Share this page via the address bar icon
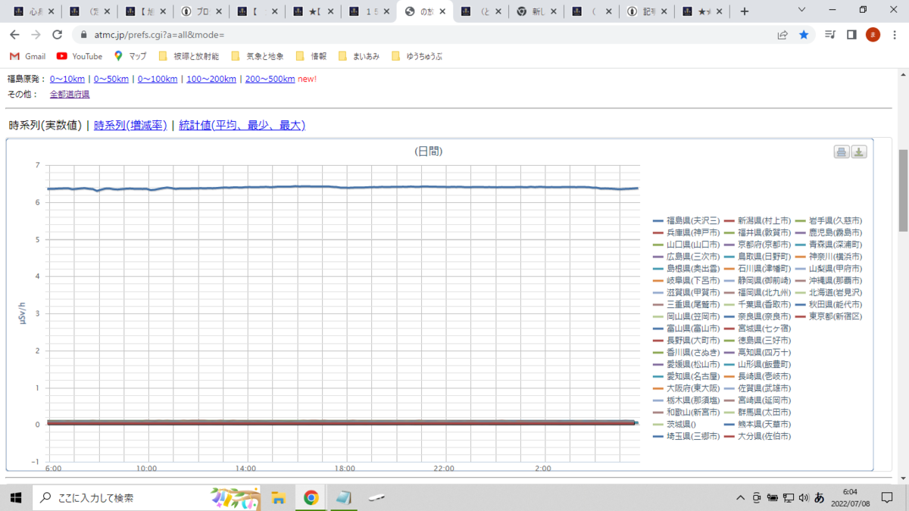The image size is (909, 511). pos(782,35)
